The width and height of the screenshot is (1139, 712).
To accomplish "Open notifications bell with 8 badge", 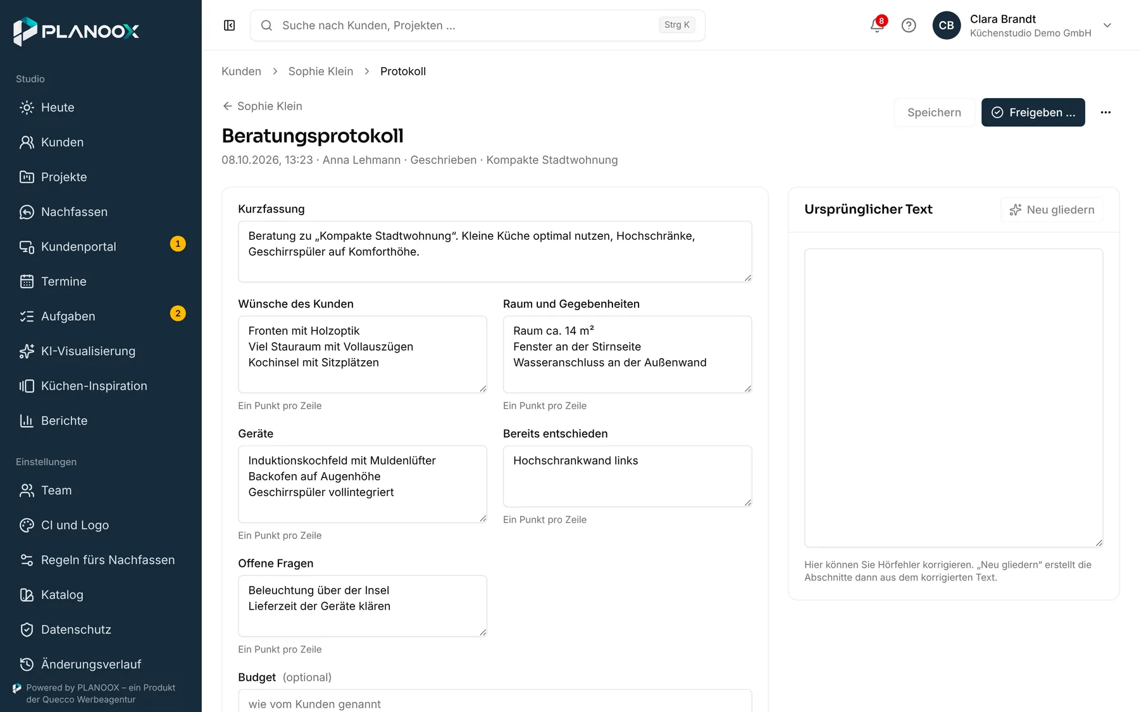I will pyautogui.click(x=878, y=25).
